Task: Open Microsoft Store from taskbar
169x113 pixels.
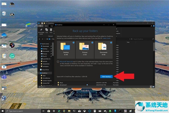Action: point(49,111)
